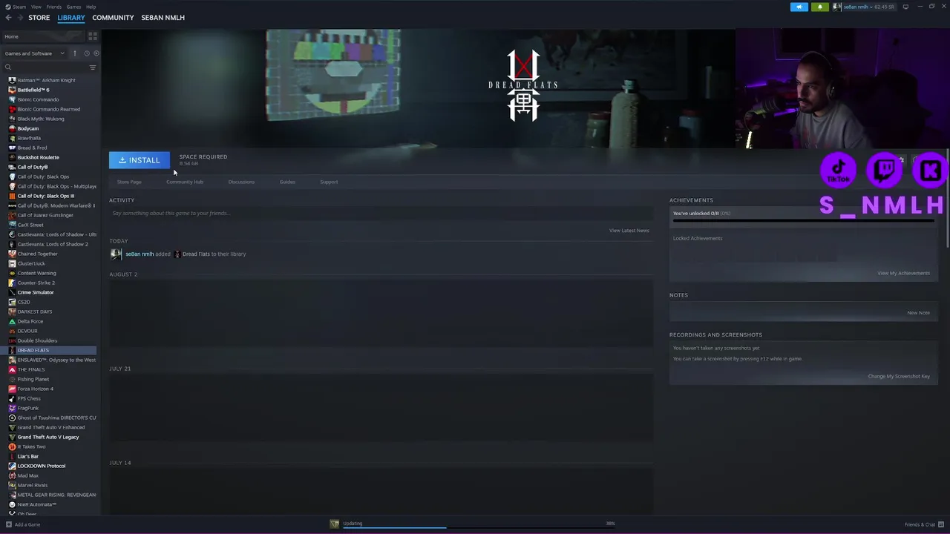The image size is (950, 534).
Task: Click View Latest News
Action: tap(629, 231)
